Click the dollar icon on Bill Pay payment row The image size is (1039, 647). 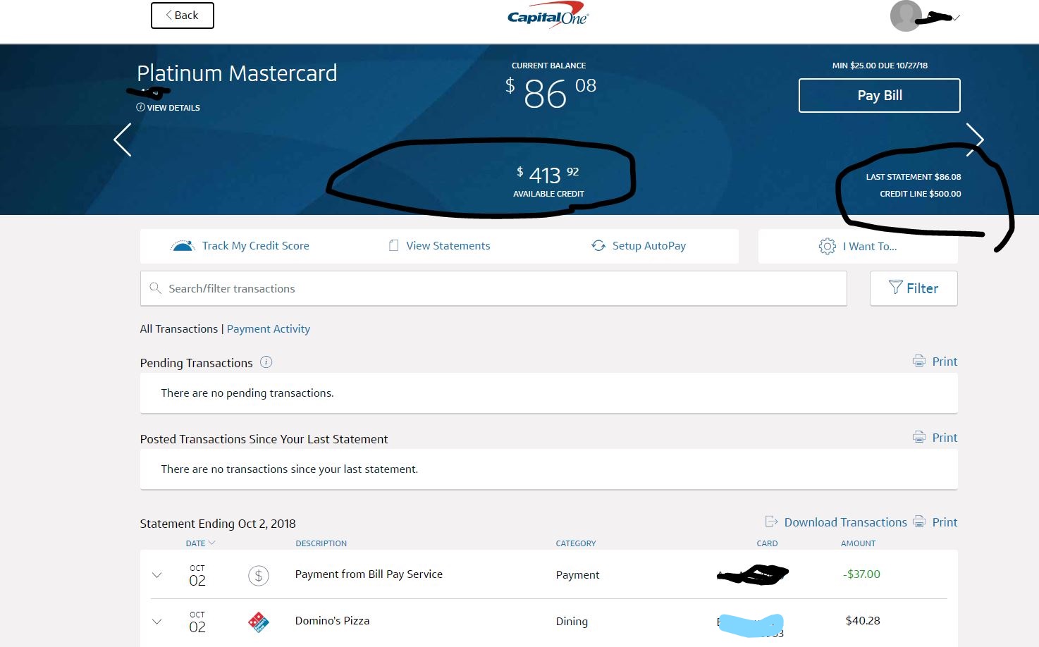coord(259,576)
